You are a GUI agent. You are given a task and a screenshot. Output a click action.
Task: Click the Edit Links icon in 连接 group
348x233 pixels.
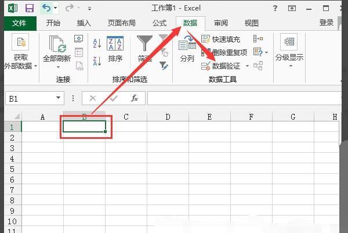[x=79, y=66]
